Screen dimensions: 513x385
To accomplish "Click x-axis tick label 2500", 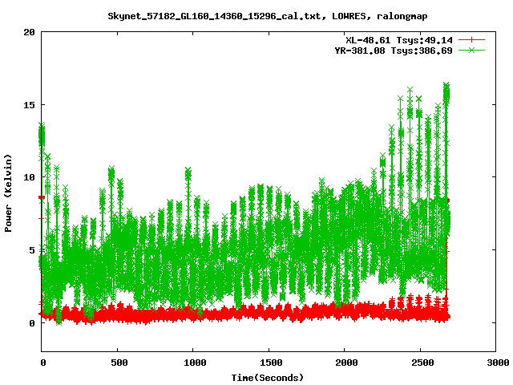I will tap(422, 363).
